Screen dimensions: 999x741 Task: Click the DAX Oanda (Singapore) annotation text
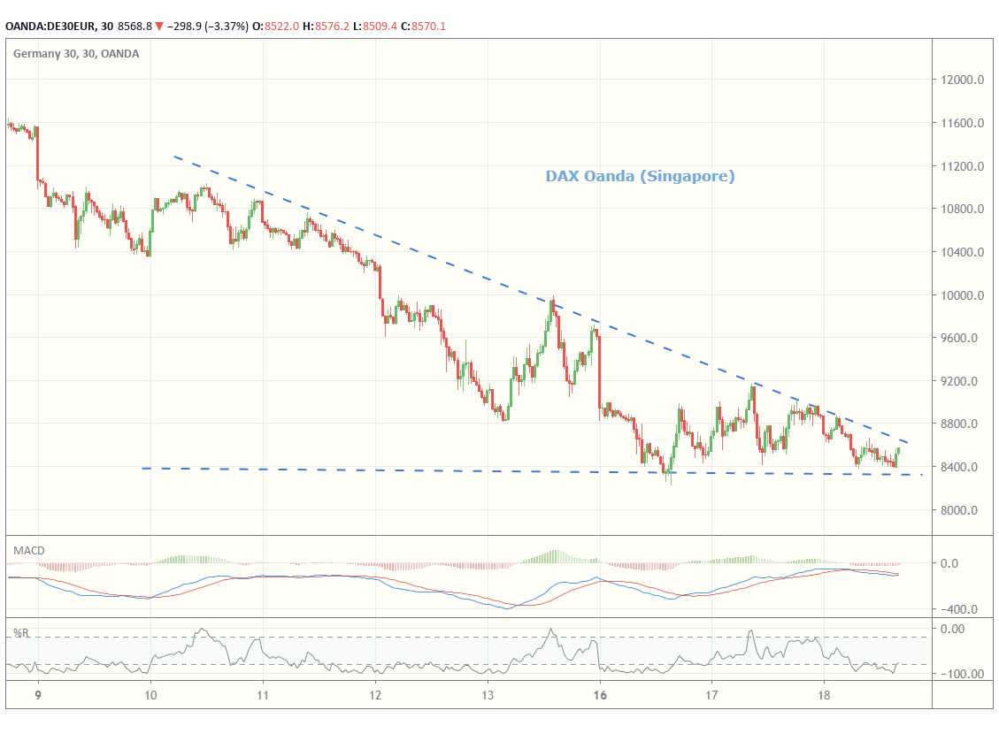pos(640,176)
